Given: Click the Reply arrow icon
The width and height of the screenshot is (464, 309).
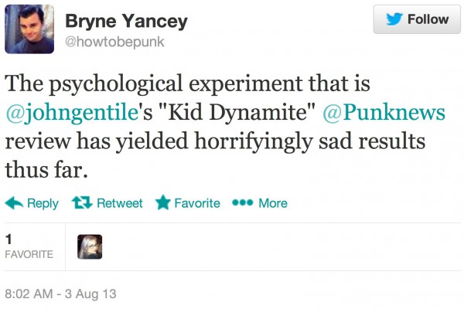Looking at the screenshot, I should [x=14, y=203].
